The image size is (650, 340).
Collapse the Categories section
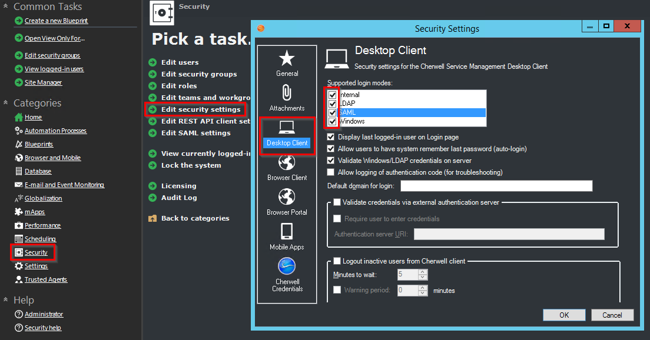point(5,103)
